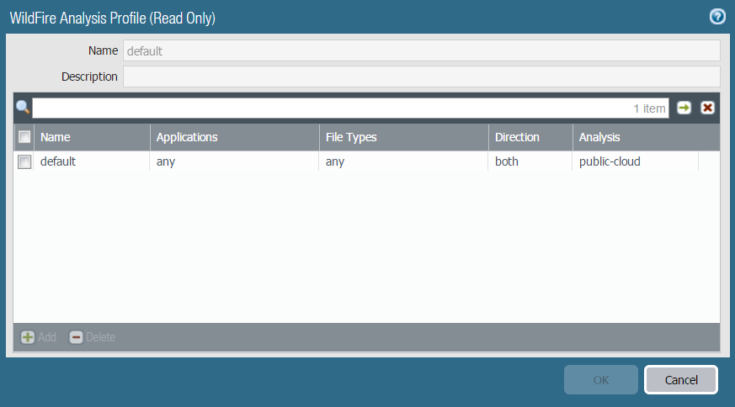The height and width of the screenshot is (407, 735).
Task: Click the OK button
Action: [601, 380]
